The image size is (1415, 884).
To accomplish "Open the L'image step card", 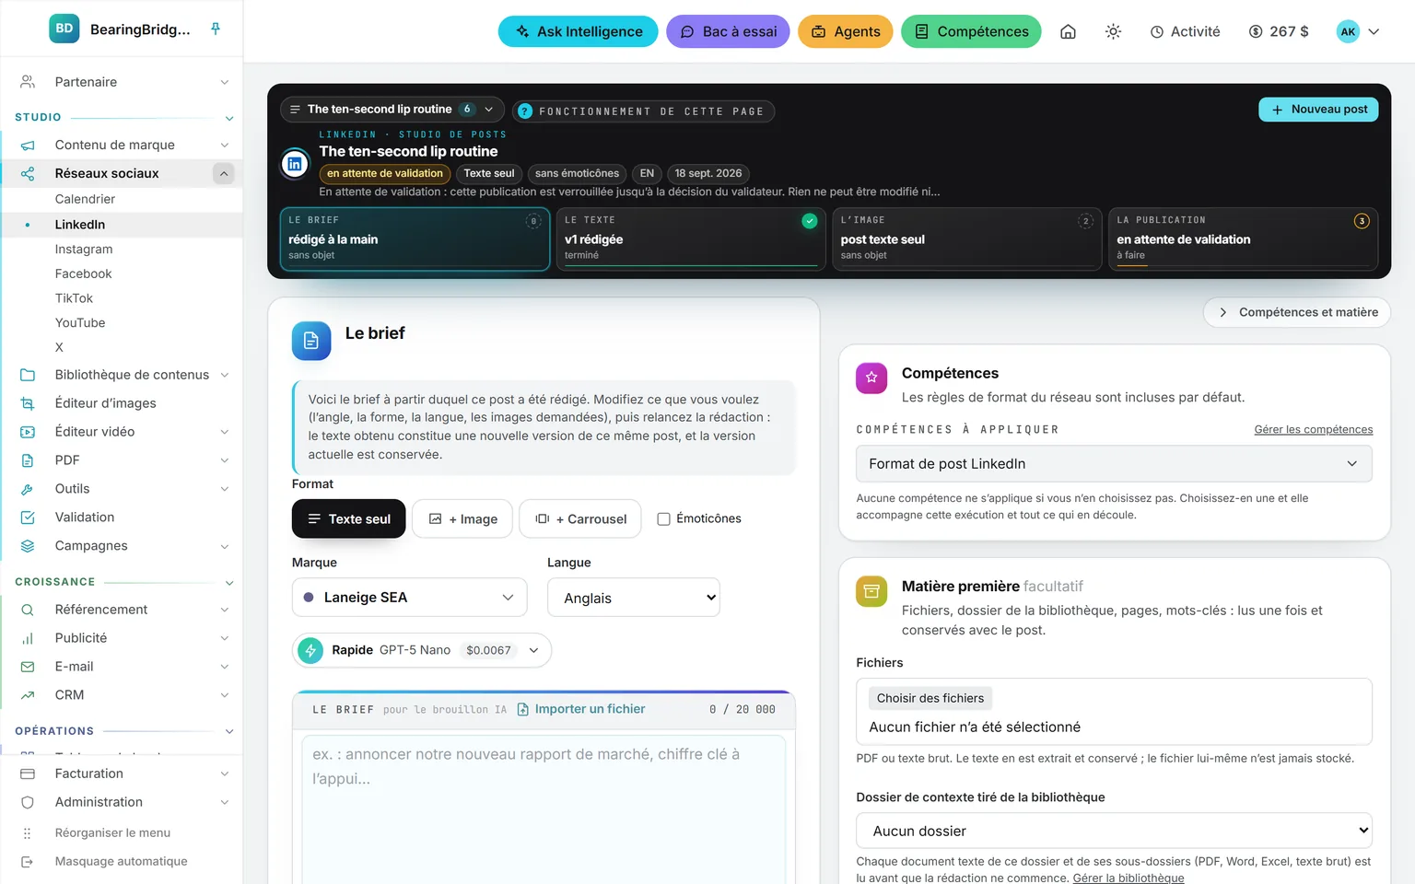I will 966,238.
